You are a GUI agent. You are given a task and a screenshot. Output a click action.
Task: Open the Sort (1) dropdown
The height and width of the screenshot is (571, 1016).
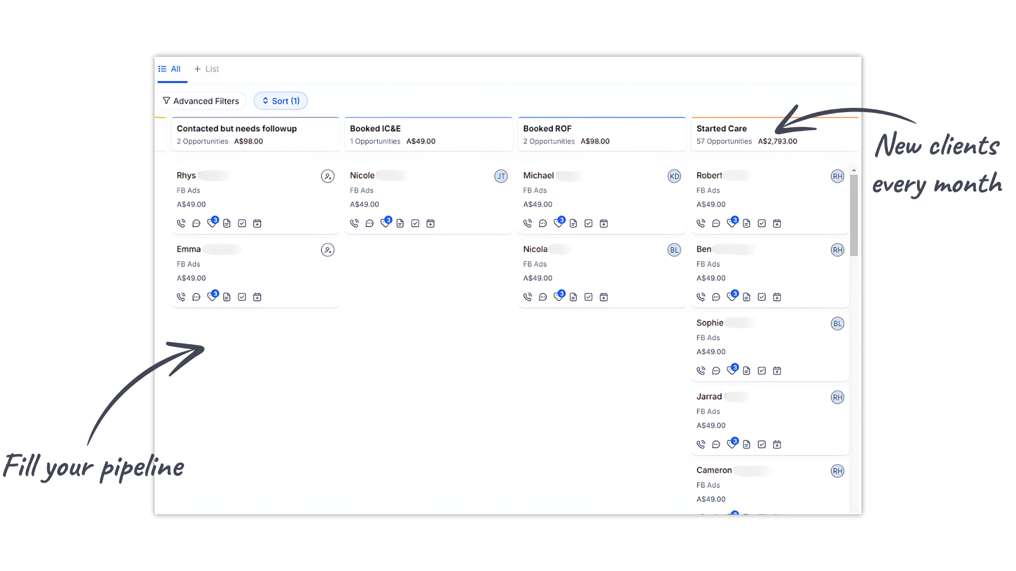pyautogui.click(x=280, y=101)
